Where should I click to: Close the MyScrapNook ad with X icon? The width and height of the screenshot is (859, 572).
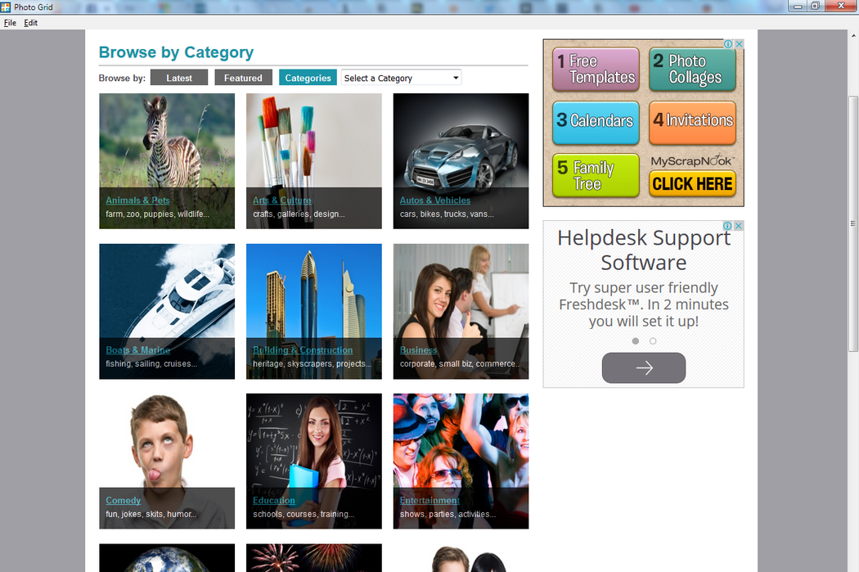point(739,44)
